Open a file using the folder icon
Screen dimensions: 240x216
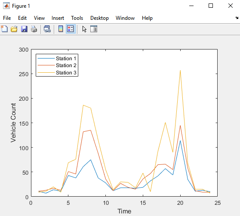(14, 29)
